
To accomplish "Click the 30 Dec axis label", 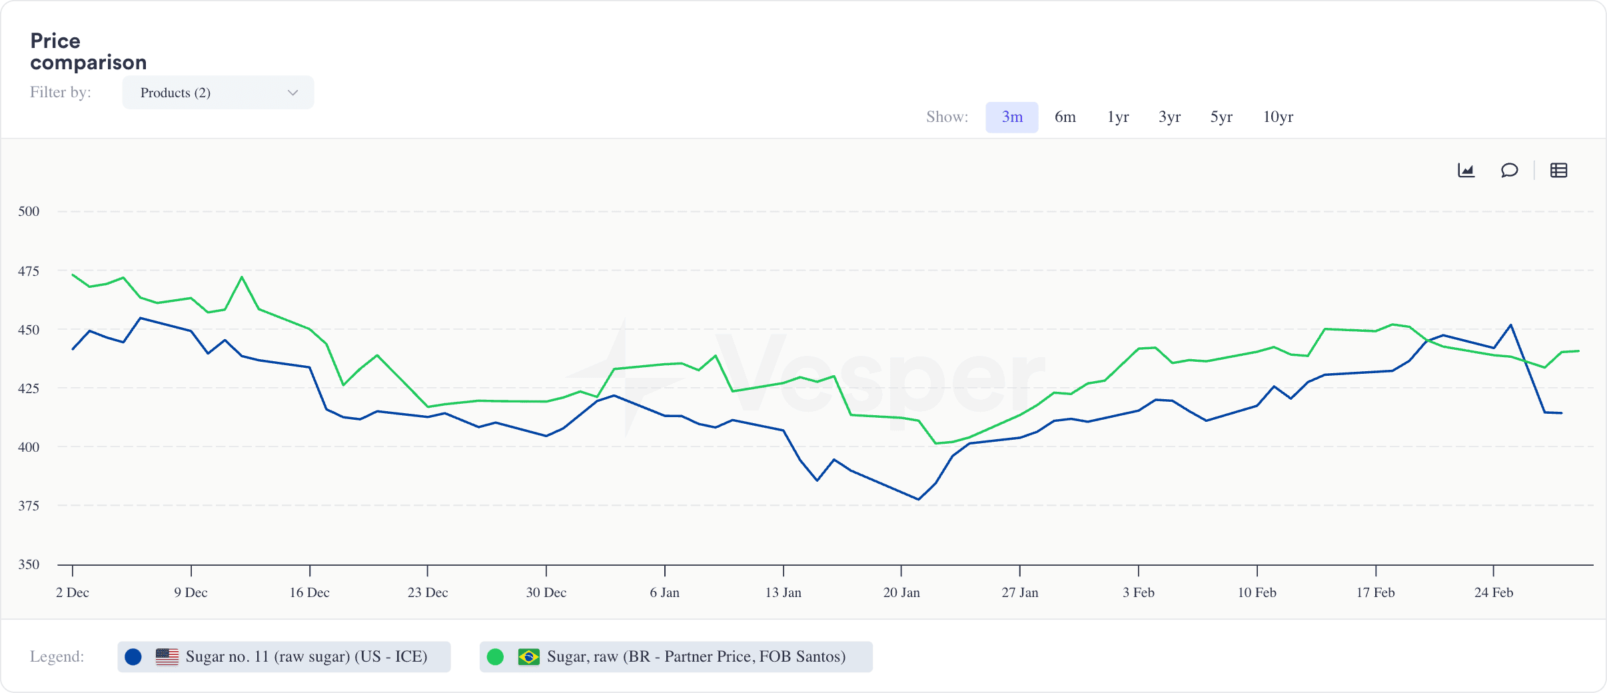I will (x=546, y=592).
